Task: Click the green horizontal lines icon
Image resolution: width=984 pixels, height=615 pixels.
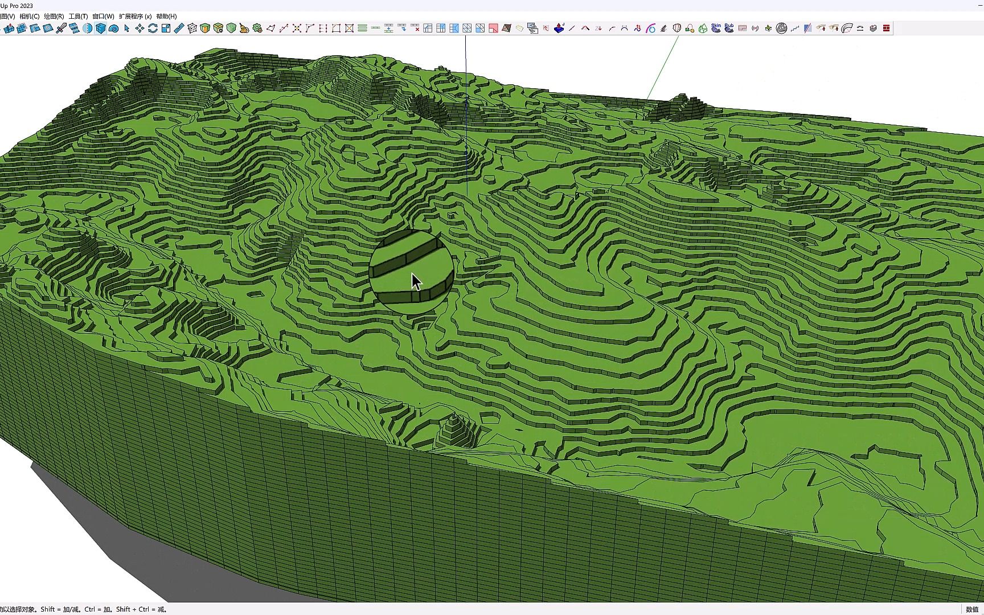Action: point(362,28)
